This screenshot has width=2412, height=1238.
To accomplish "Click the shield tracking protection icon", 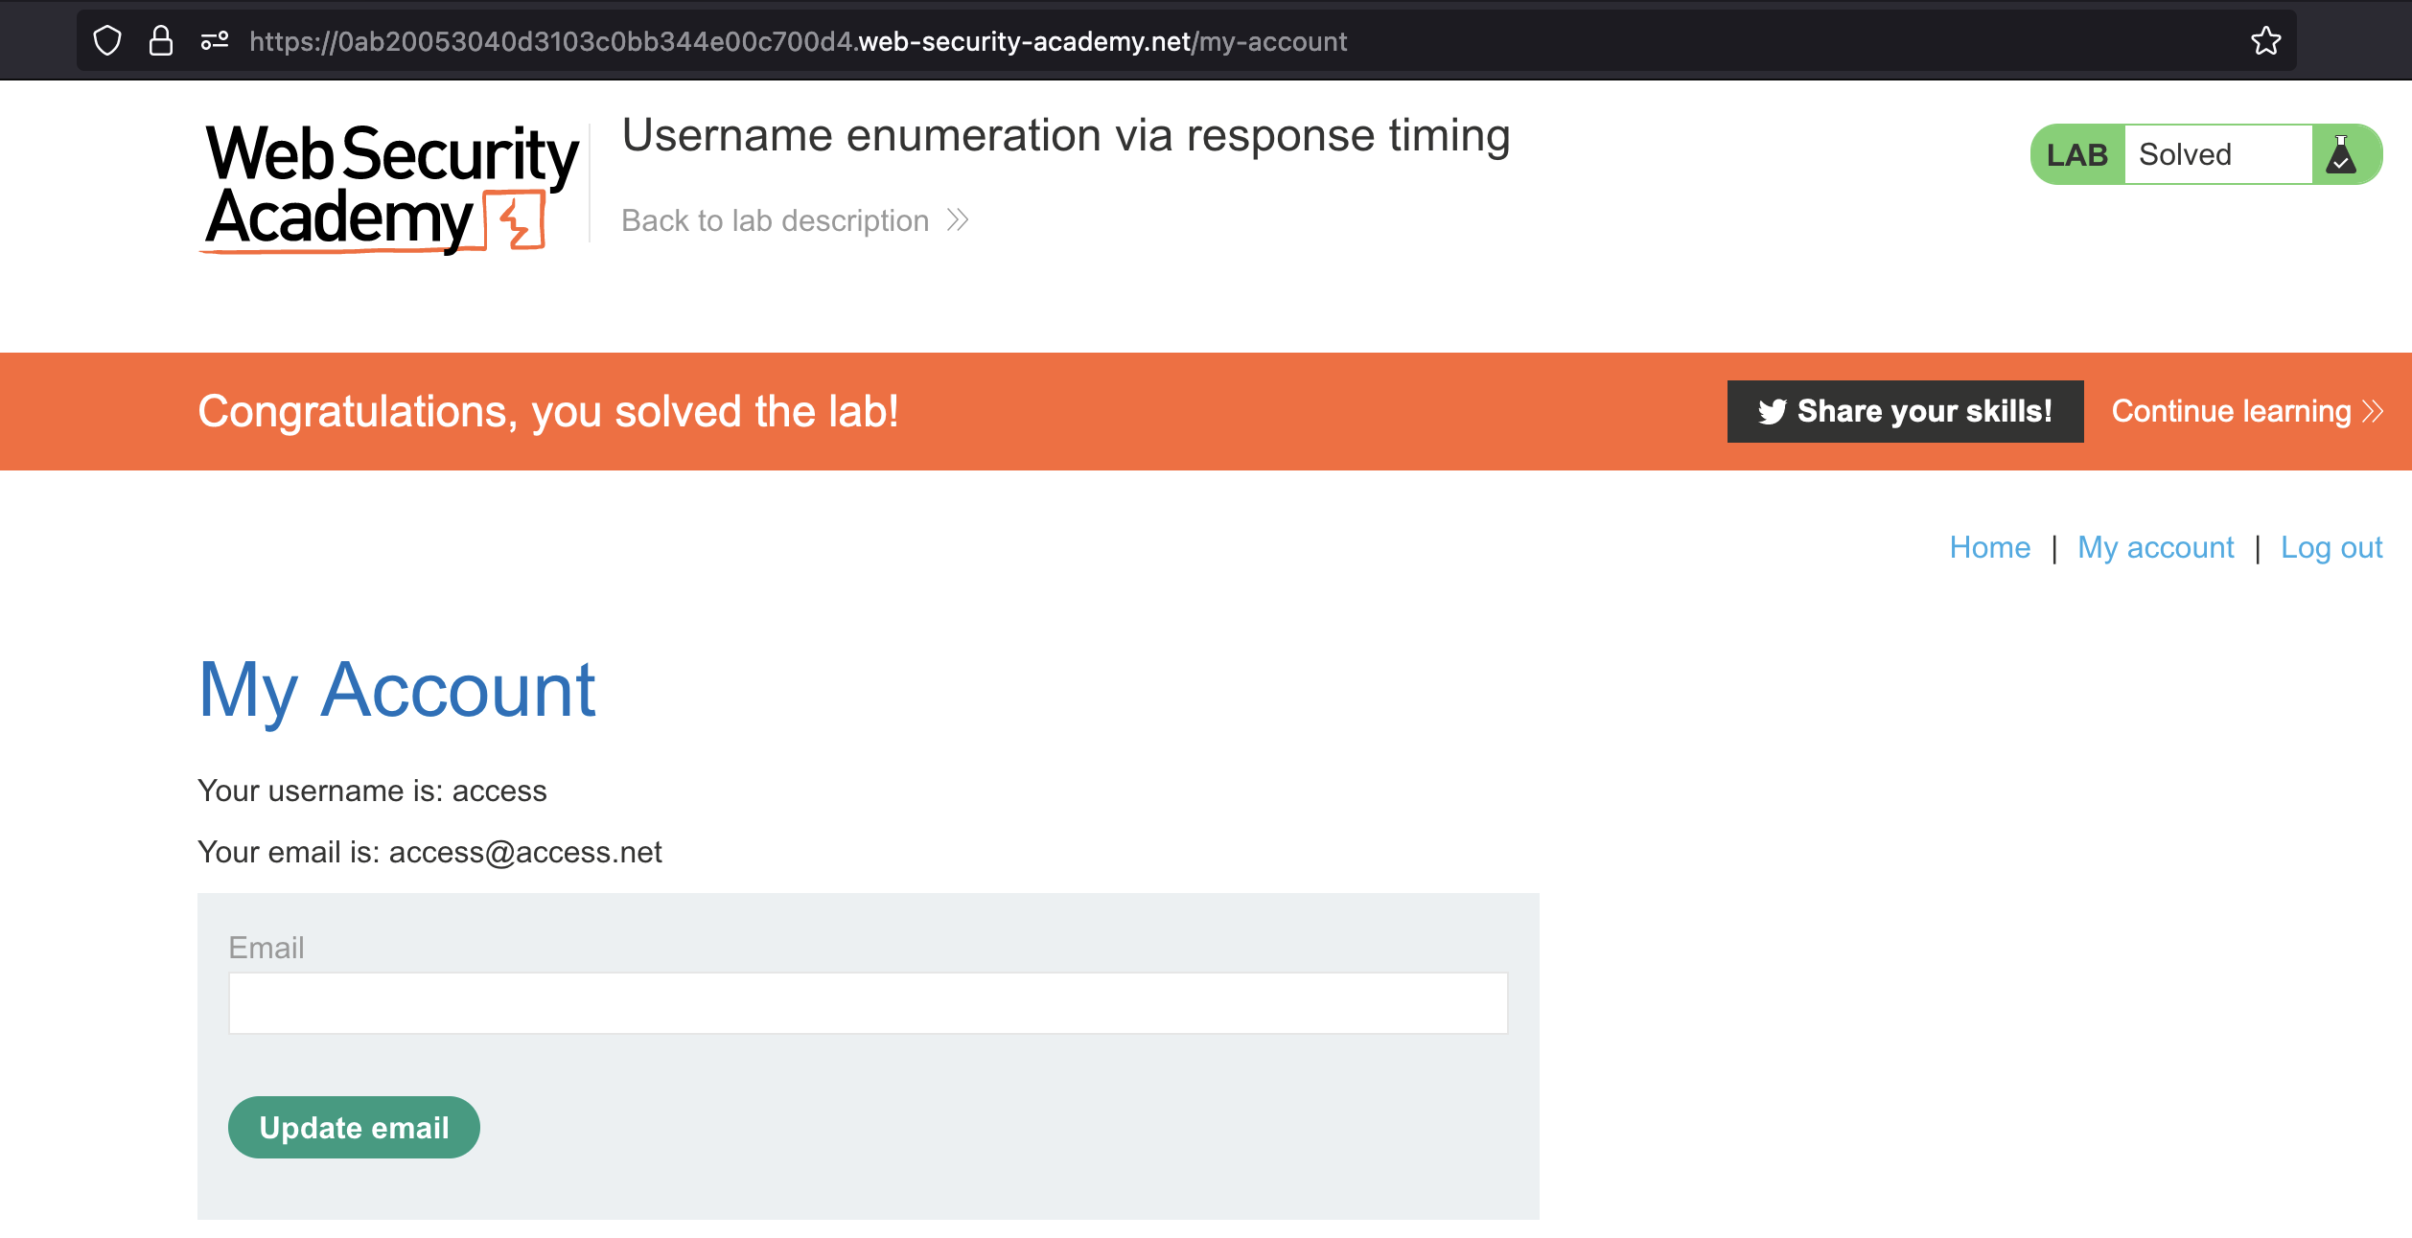I will (x=107, y=41).
